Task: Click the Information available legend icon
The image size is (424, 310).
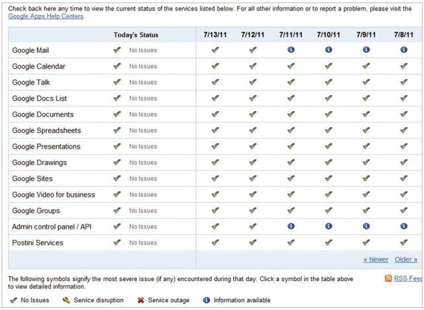Action: (x=207, y=300)
